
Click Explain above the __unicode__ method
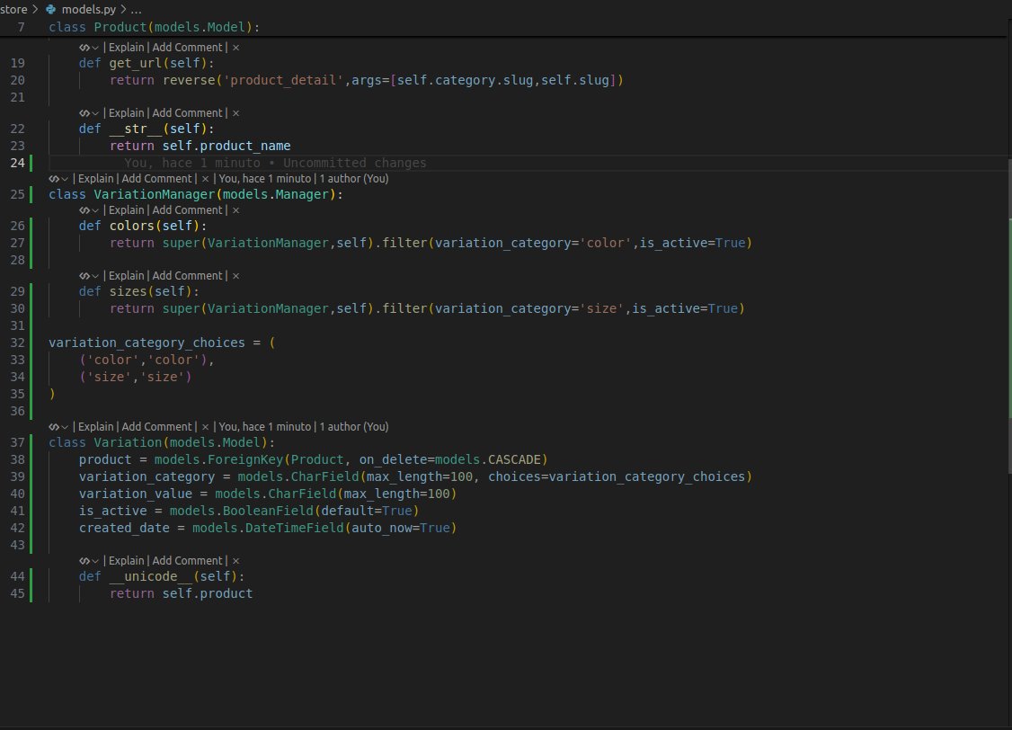[126, 561]
